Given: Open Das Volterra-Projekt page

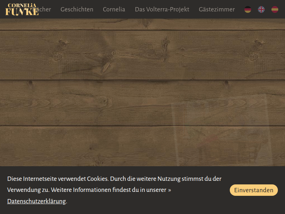Looking at the screenshot, I should [x=162, y=9].
